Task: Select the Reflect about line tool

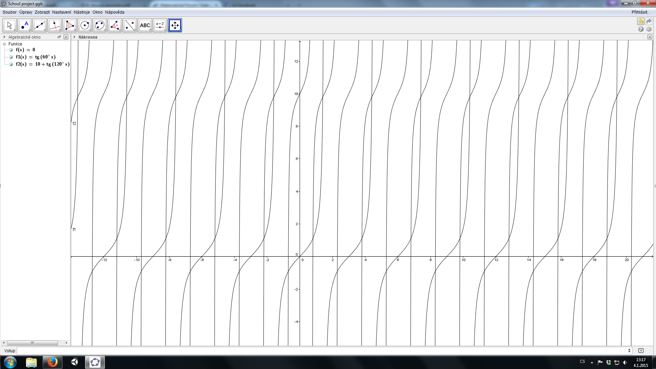Action: 130,25
